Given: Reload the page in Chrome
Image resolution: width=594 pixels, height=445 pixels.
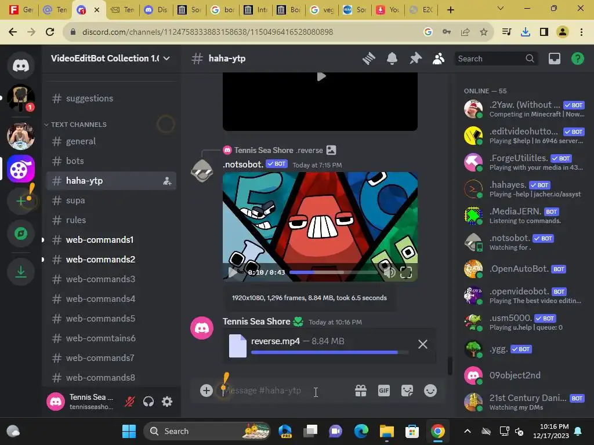Looking at the screenshot, I should (x=50, y=32).
